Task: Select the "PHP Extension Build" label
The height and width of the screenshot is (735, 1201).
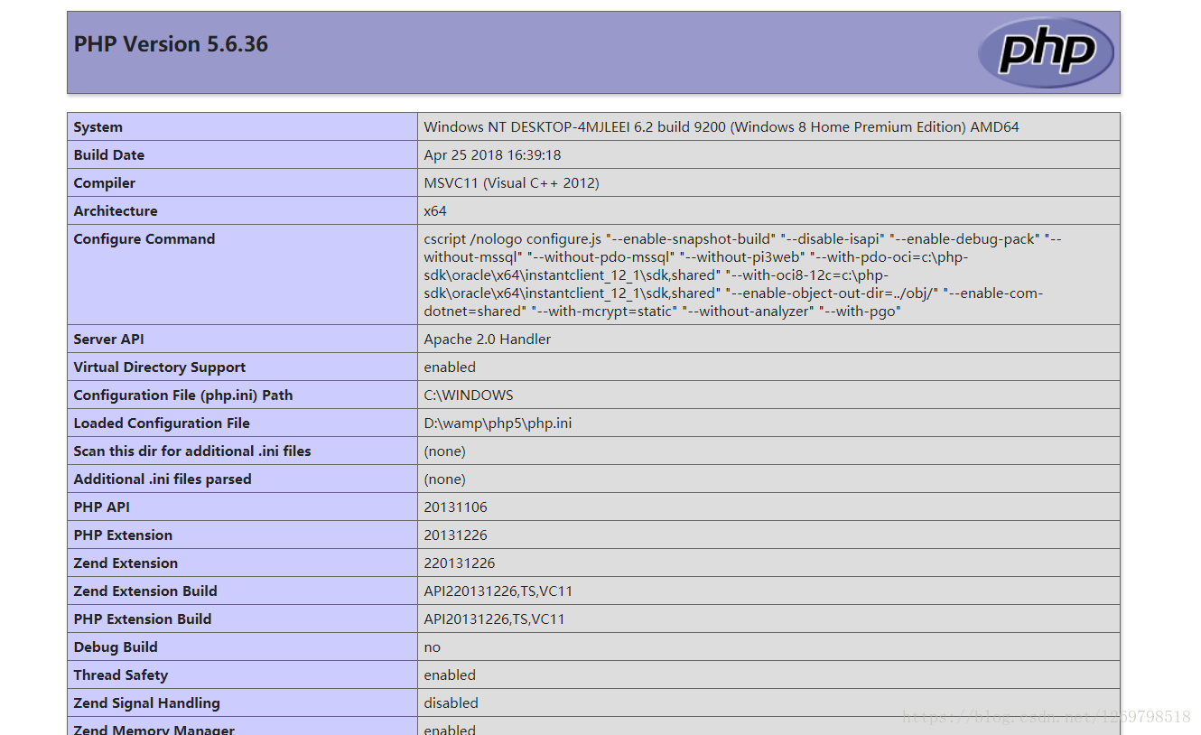Action: pos(143,619)
